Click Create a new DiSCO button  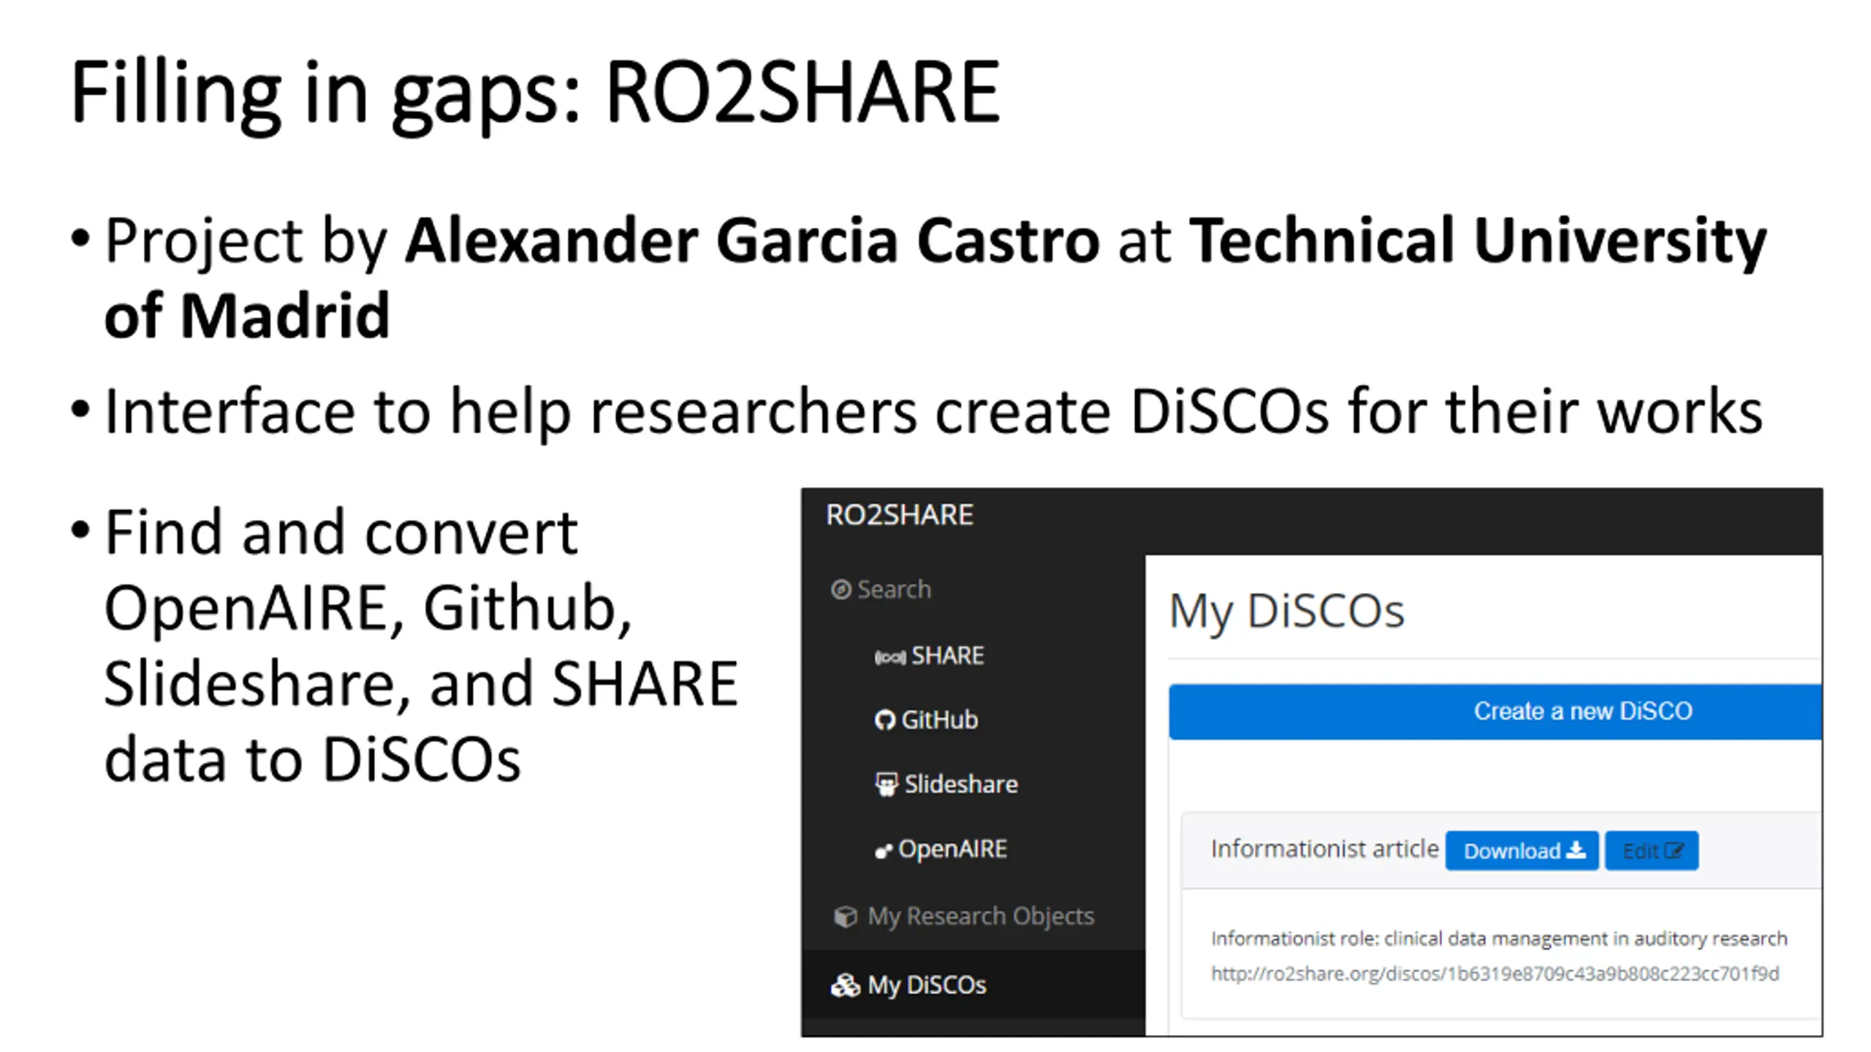tap(1495, 712)
